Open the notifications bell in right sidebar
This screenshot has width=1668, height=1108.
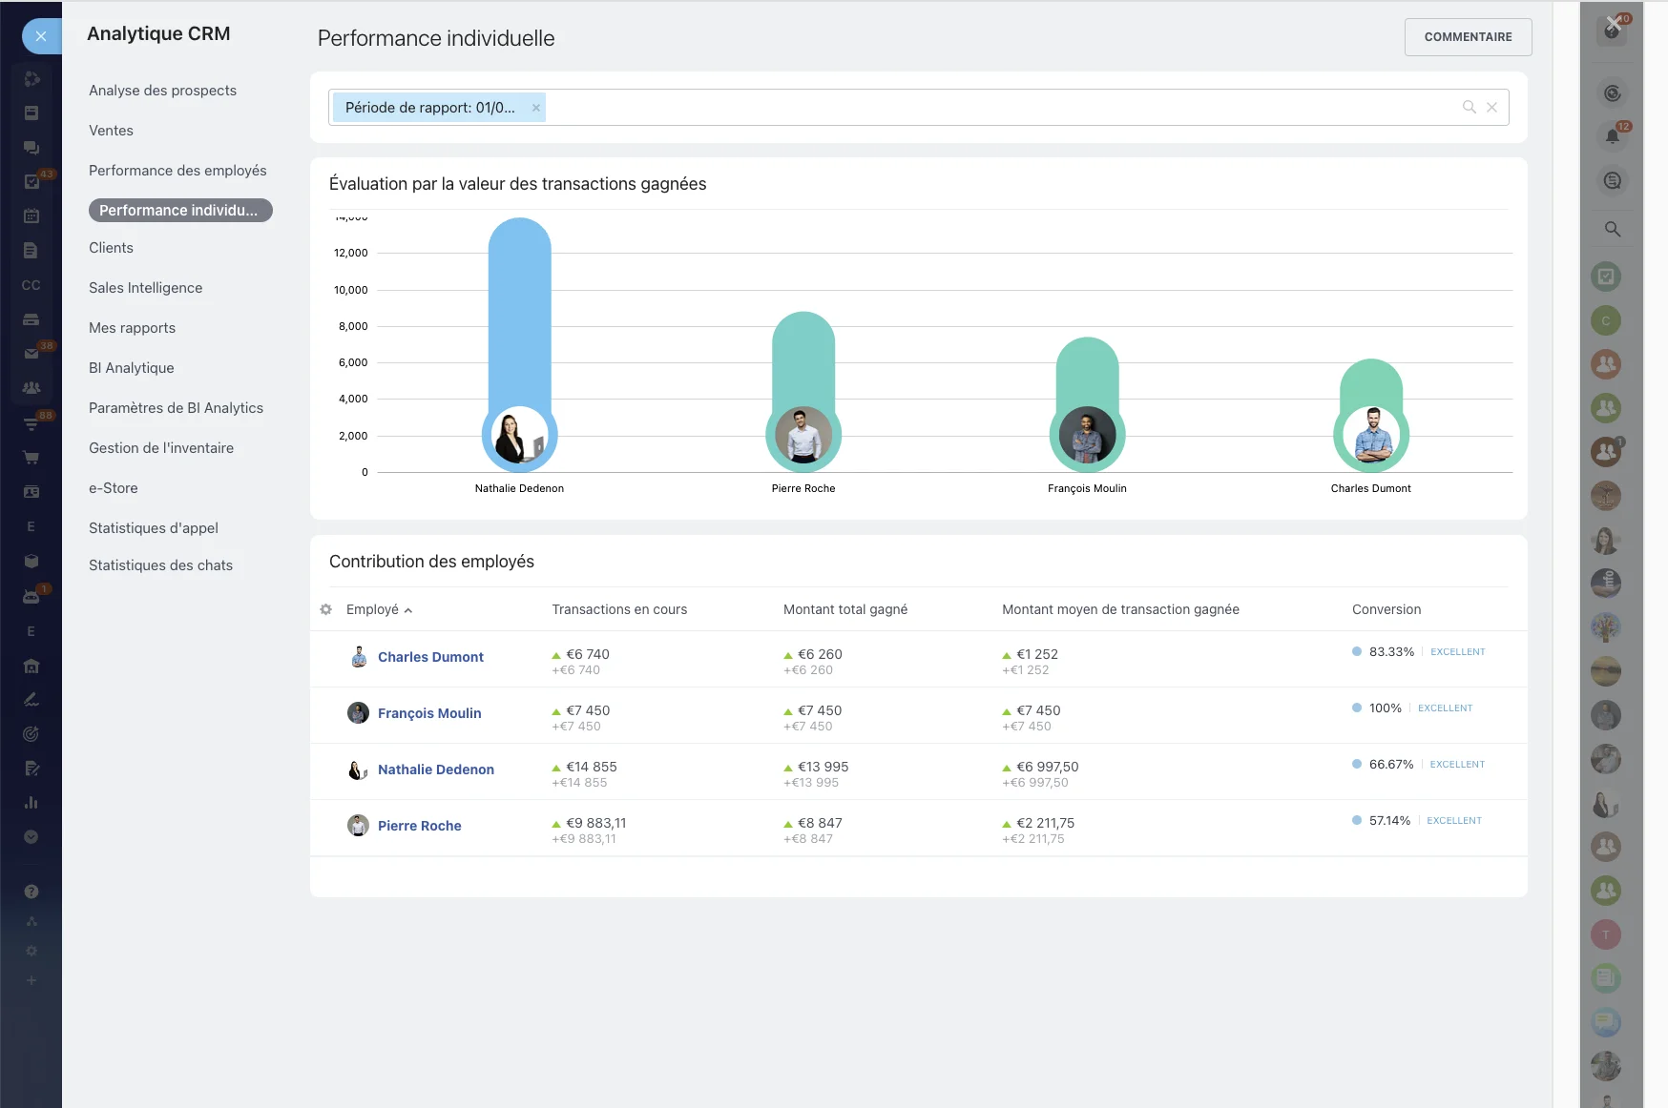click(x=1612, y=136)
